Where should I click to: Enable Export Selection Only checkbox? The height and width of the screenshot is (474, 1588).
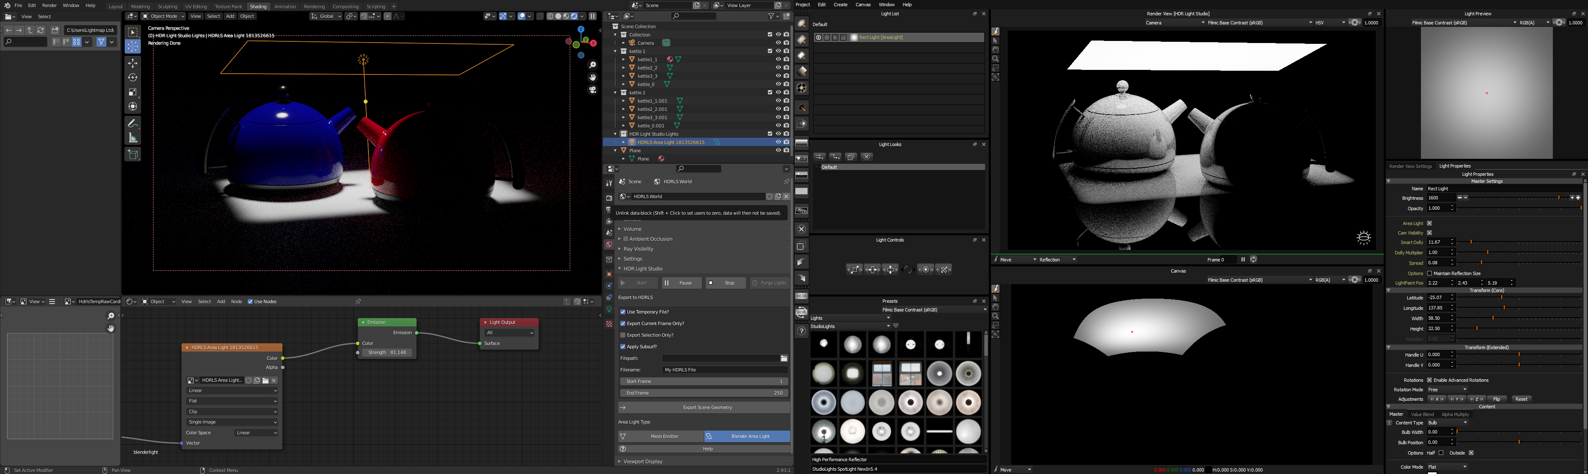click(x=623, y=335)
